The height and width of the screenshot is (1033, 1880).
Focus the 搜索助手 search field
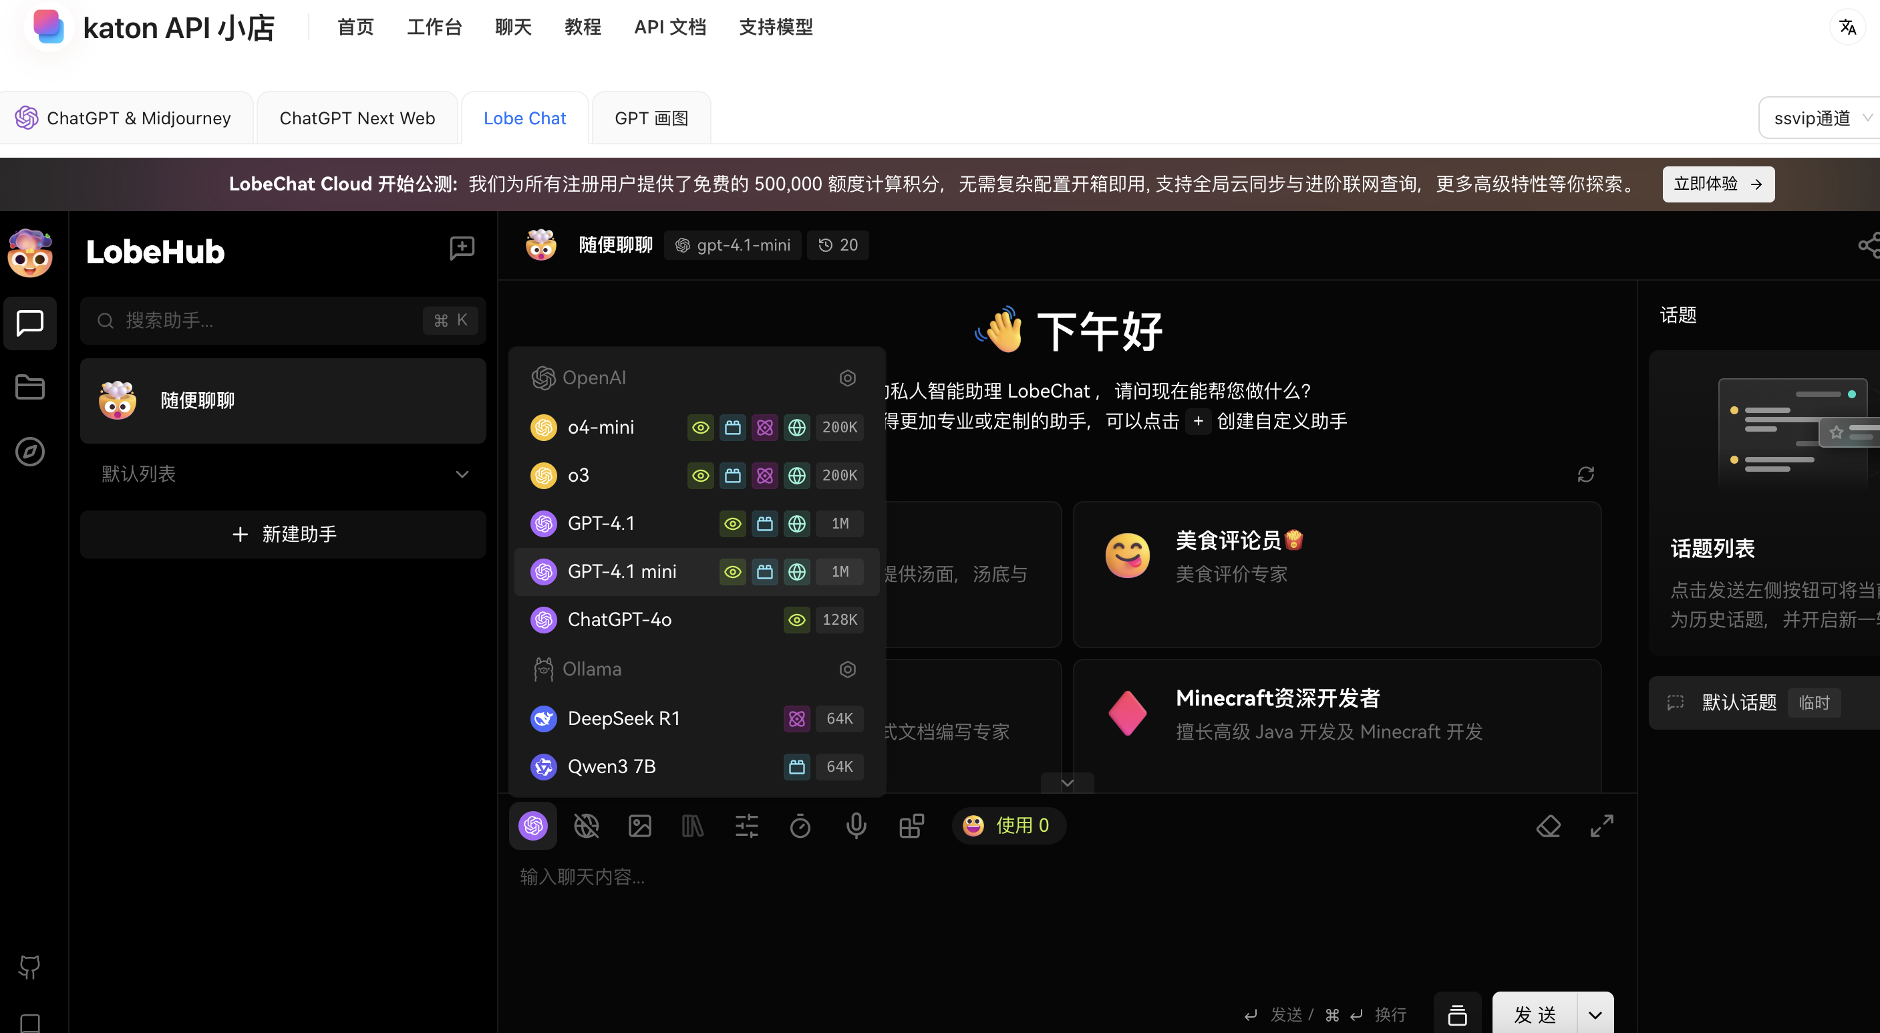click(x=283, y=320)
